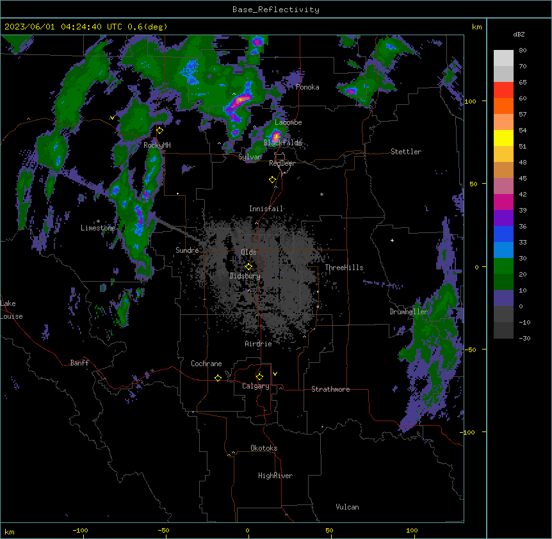Choose the orange swatch between 57 and 60 dBZ
552x539 pixels.
click(503, 106)
